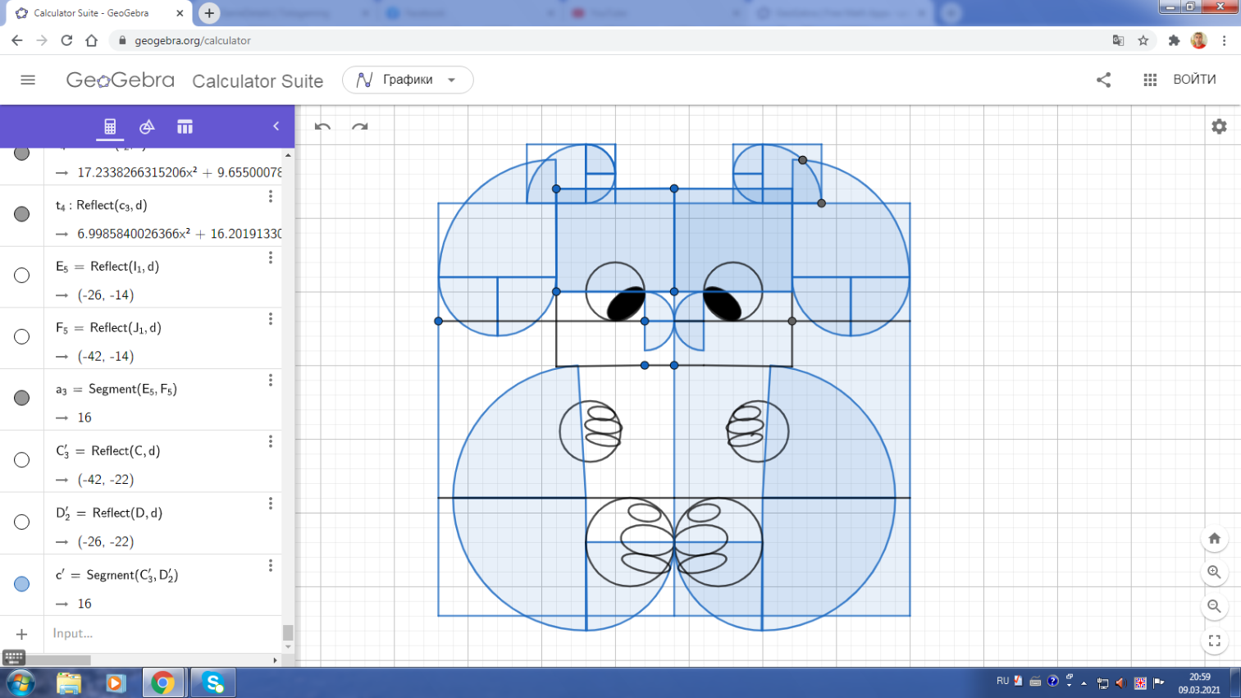Share the construction via share icon
Viewport: 1241px width, 698px height.
tap(1103, 80)
